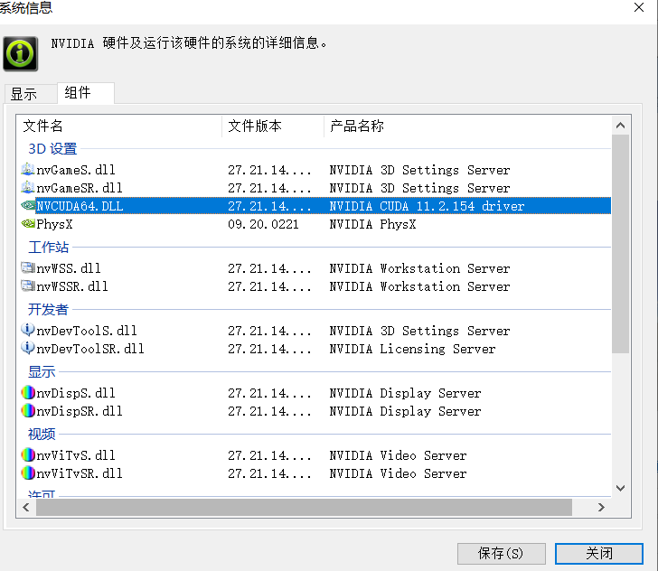This screenshot has width=658, height=571.
Task: Close the 系统信息 dialog with X
Action: [x=639, y=7]
